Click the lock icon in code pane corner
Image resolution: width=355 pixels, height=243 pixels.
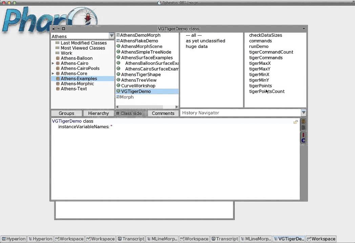tap(295, 122)
